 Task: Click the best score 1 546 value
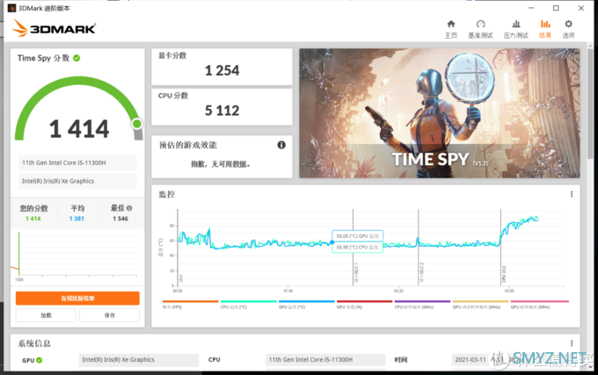click(120, 219)
